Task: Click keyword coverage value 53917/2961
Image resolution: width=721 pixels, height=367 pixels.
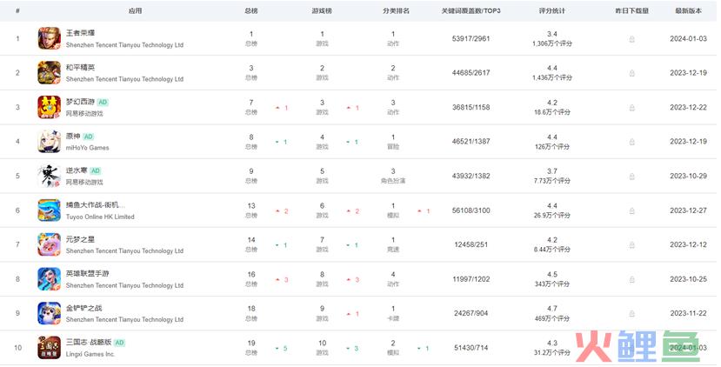Action: coord(471,38)
